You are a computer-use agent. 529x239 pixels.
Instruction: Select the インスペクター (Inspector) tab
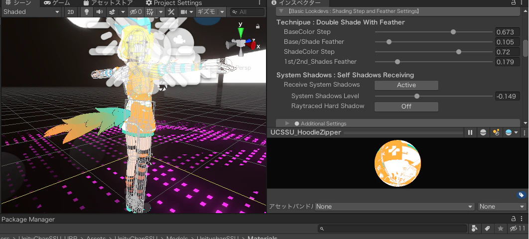click(x=296, y=3)
